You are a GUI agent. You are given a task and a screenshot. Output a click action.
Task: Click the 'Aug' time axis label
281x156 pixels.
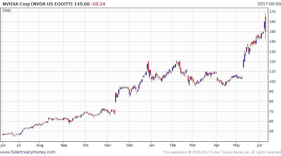[x=40, y=145]
